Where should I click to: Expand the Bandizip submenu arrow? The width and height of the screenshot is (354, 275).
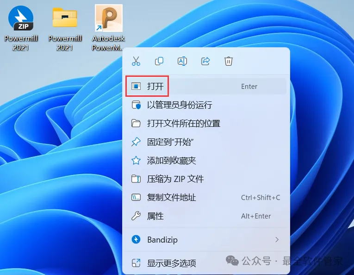point(277,239)
